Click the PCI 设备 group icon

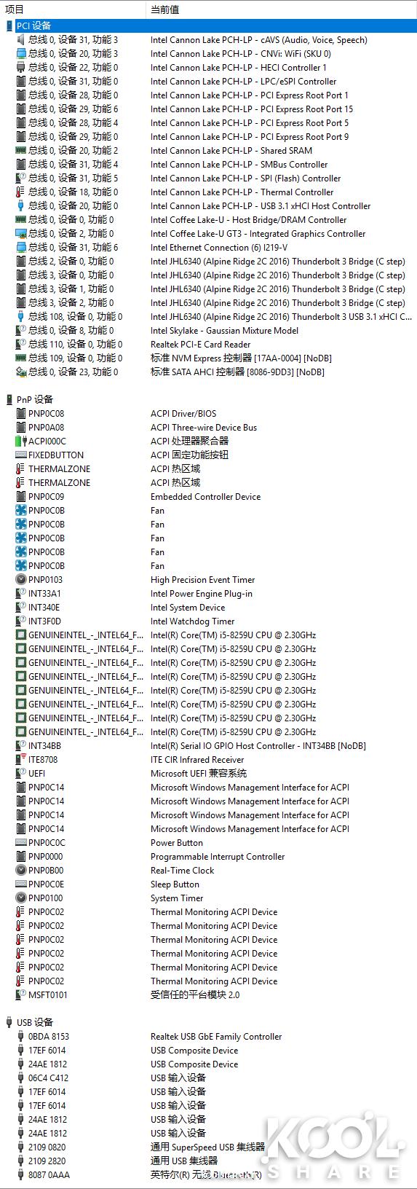(9, 25)
